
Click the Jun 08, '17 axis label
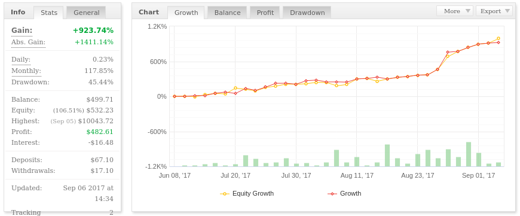[175, 175]
